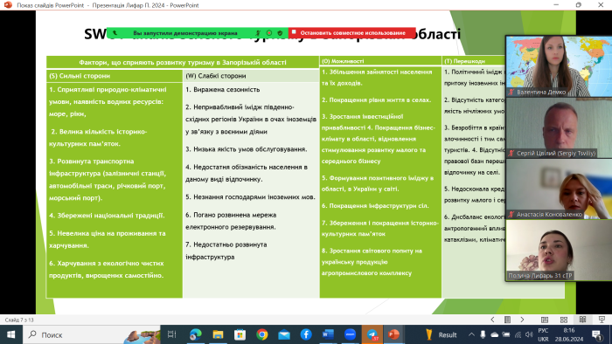Go to next slide using status bar arrow
Screen dimensions: 612x344
[x=522, y=320]
